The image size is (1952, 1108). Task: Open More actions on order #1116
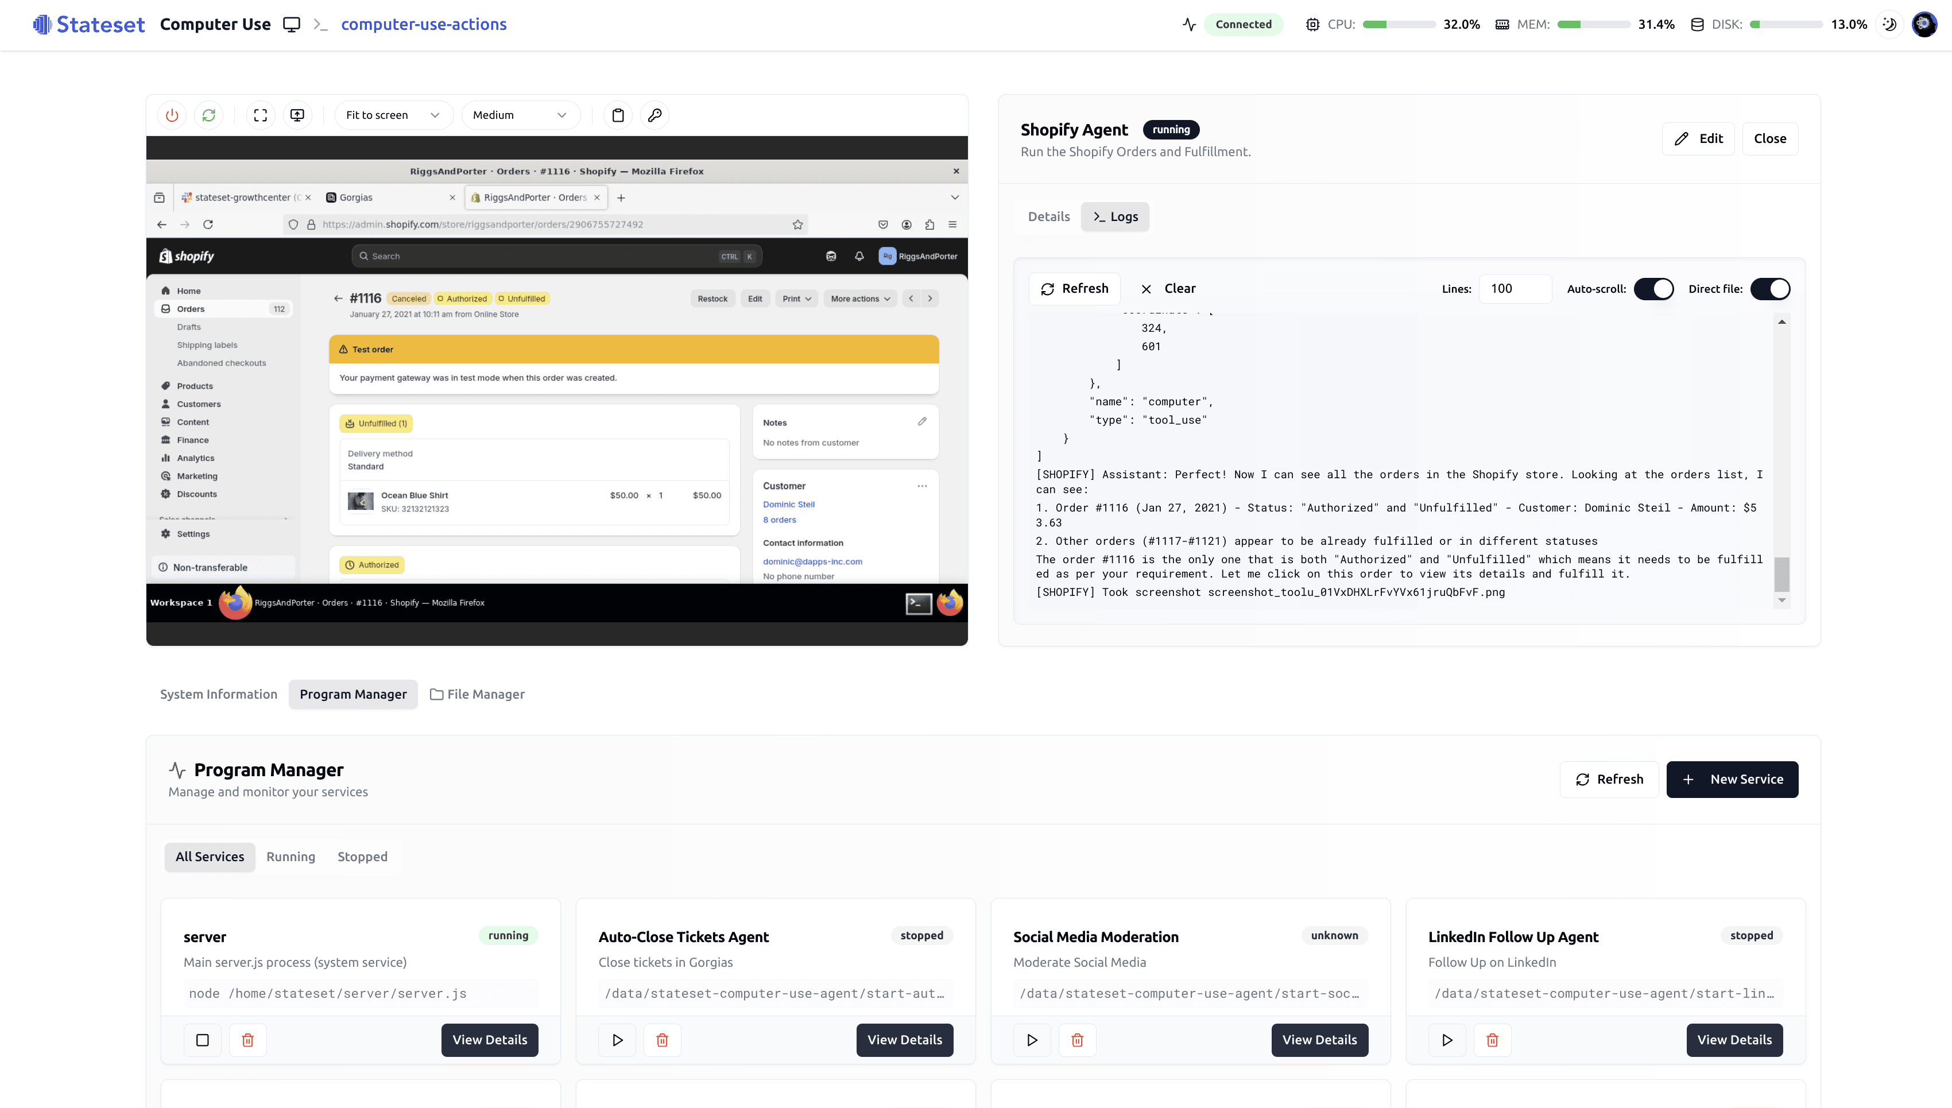pos(859,299)
